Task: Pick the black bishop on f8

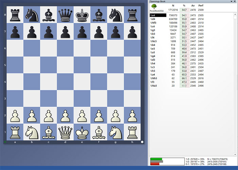Action: pyautogui.click(x=99, y=15)
